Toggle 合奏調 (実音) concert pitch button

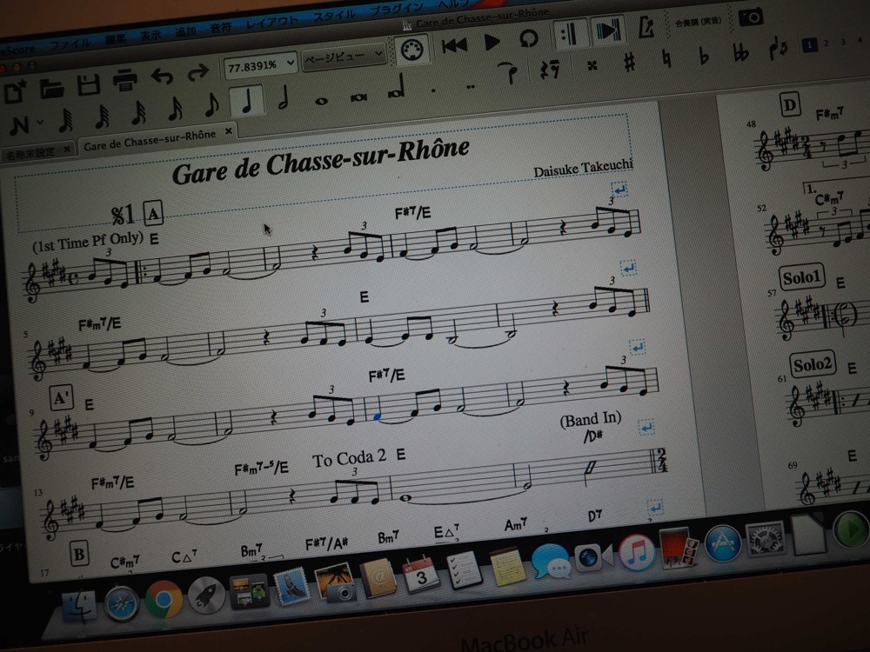pyautogui.click(x=698, y=22)
